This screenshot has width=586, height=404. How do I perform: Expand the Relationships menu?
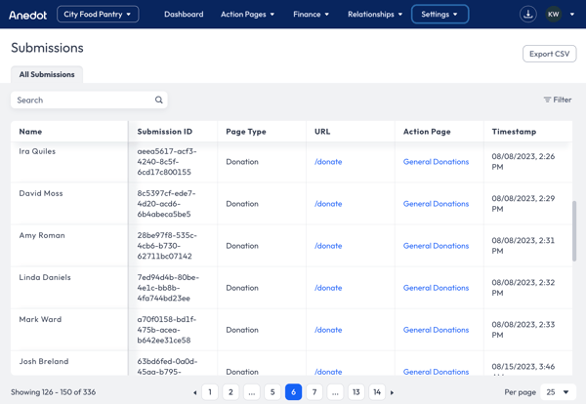tap(375, 15)
